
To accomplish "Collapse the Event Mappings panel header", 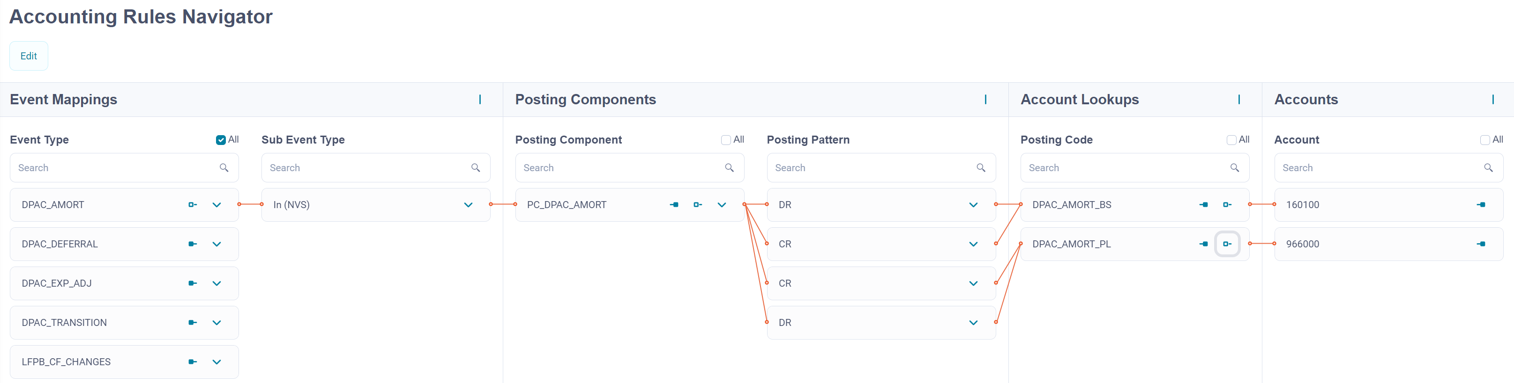I will click(480, 100).
